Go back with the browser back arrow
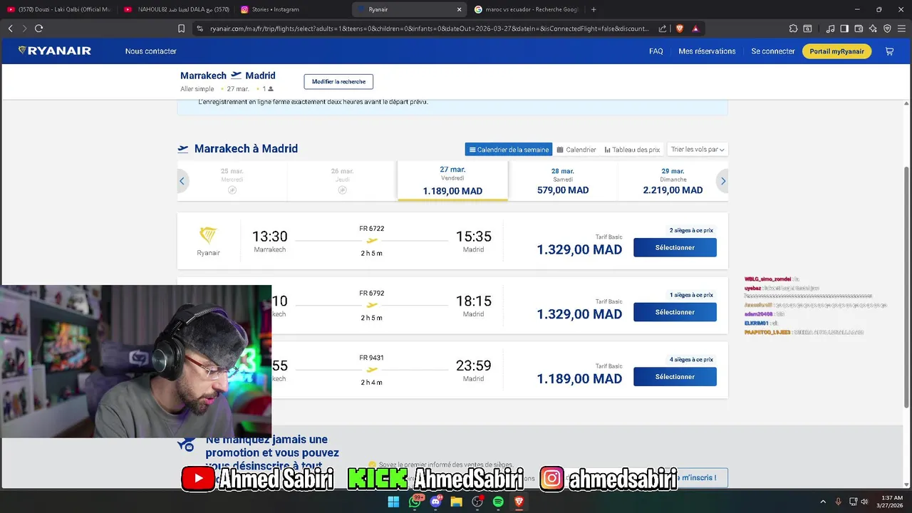 tap(10, 28)
